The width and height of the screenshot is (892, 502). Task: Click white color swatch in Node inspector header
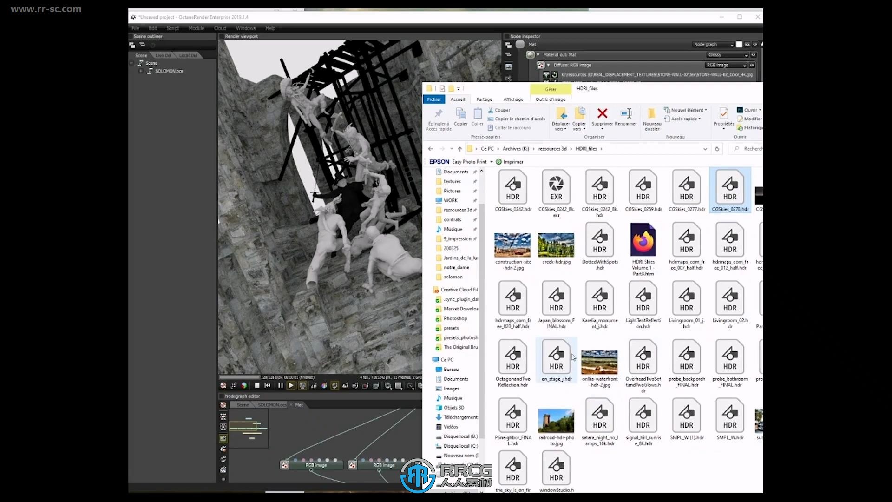pyautogui.click(x=739, y=45)
